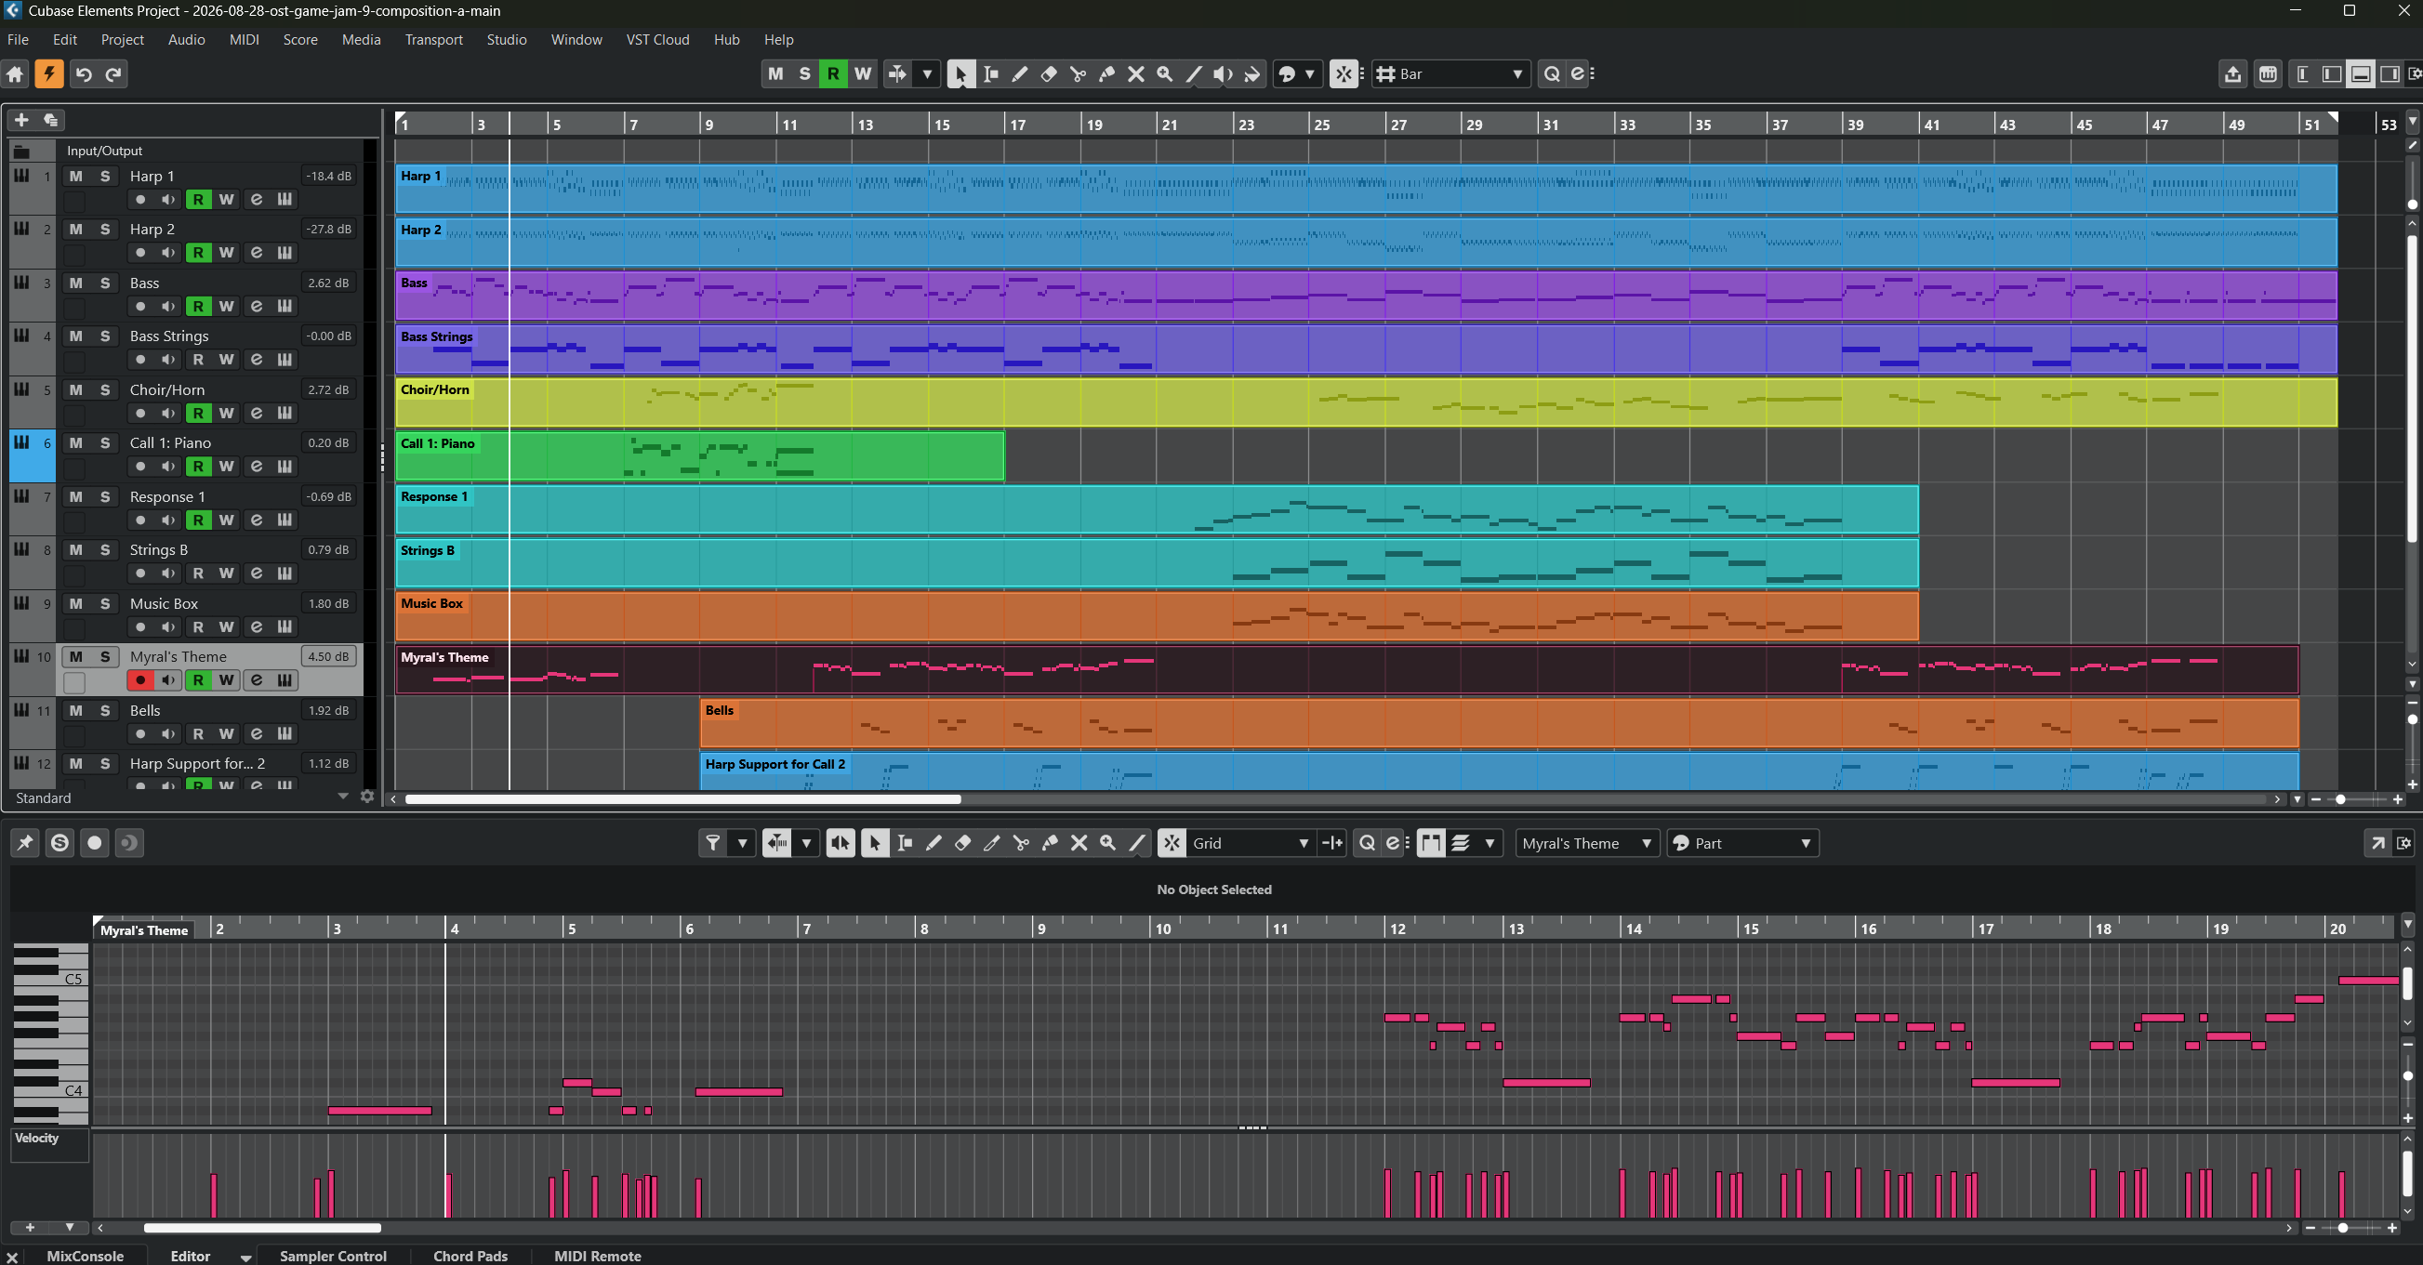Click the Add Track plus icon

click(x=21, y=120)
